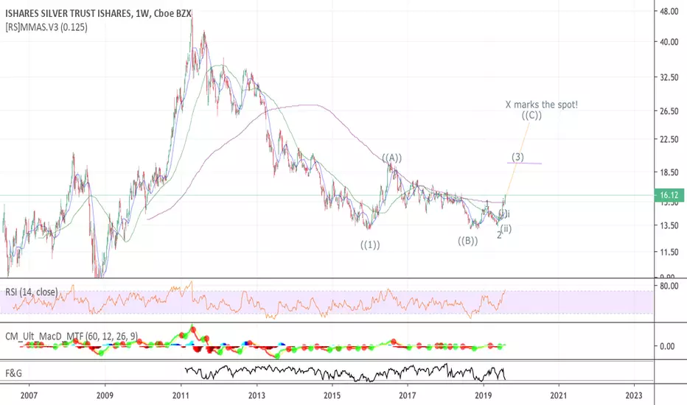Screen dimensions: 687x405
Task: Click the 2007 time axis label
Action: click(x=29, y=396)
